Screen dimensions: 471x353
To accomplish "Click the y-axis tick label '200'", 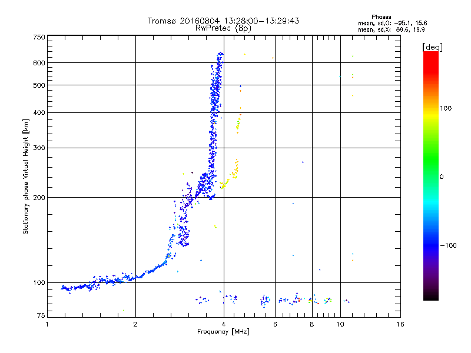I will click(39, 198).
